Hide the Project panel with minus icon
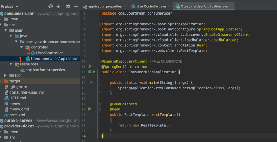The height and width of the screenshot is (142, 277). 76,6
